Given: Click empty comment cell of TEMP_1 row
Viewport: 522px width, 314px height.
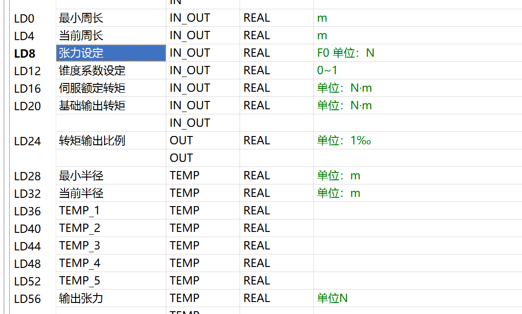Looking at the screenshot, I should 418,211.
